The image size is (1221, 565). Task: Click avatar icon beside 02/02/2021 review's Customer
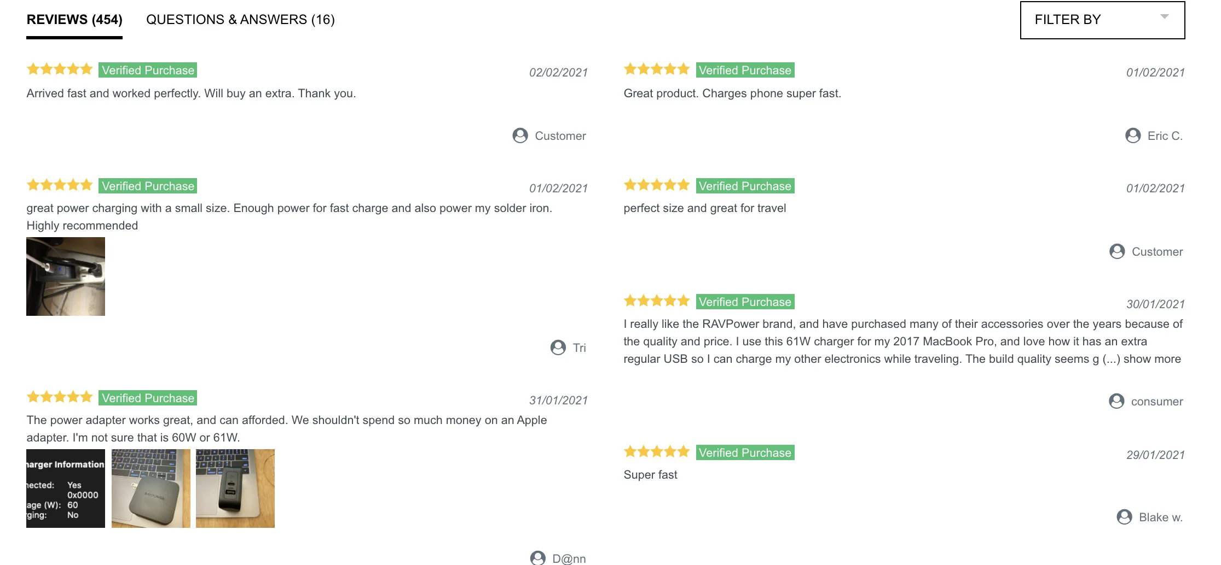(x=520, y=136)
